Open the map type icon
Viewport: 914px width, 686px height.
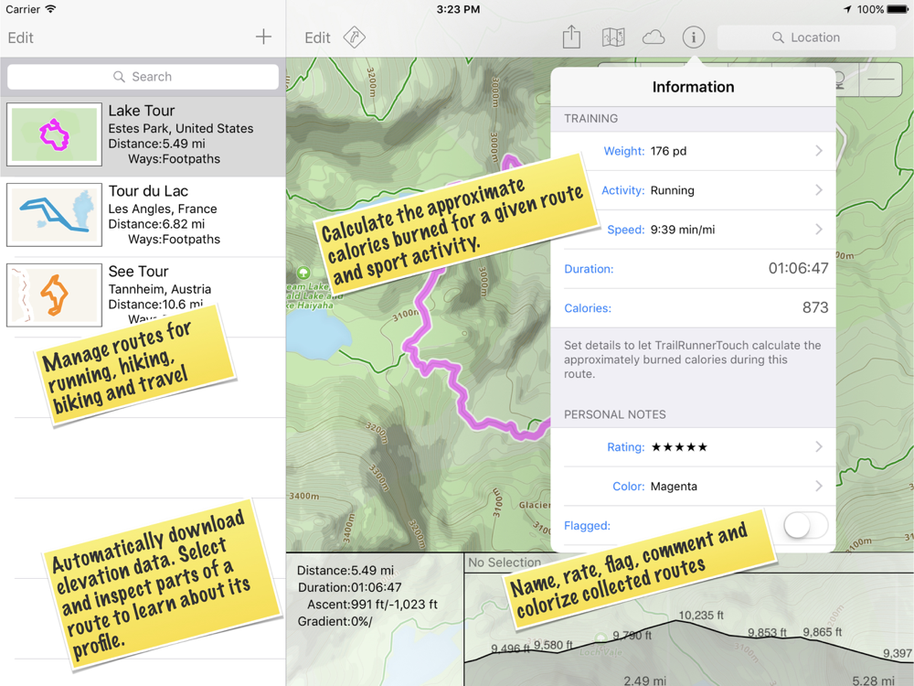(x=613, y=38)
